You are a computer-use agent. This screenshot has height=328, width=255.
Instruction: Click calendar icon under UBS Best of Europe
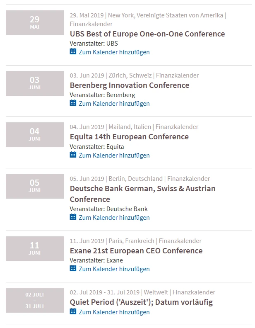tap(73, 51)
